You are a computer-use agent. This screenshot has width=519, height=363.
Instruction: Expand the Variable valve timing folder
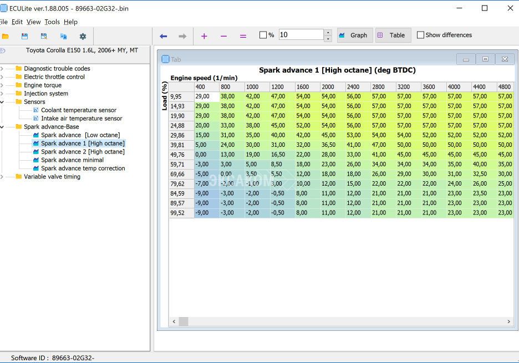click(x=2, y=177)
